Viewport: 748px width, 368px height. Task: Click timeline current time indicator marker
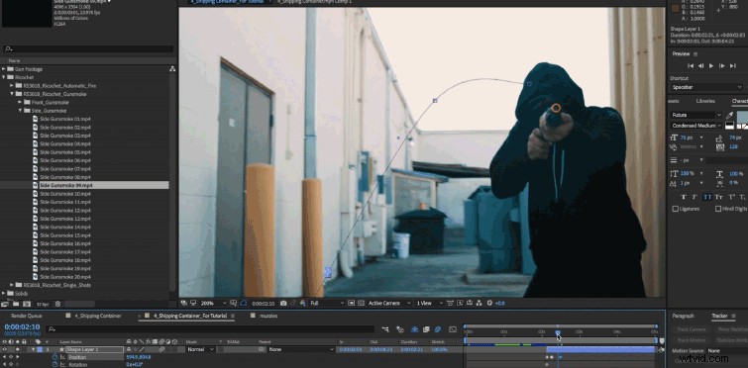[x=558, y=332]
